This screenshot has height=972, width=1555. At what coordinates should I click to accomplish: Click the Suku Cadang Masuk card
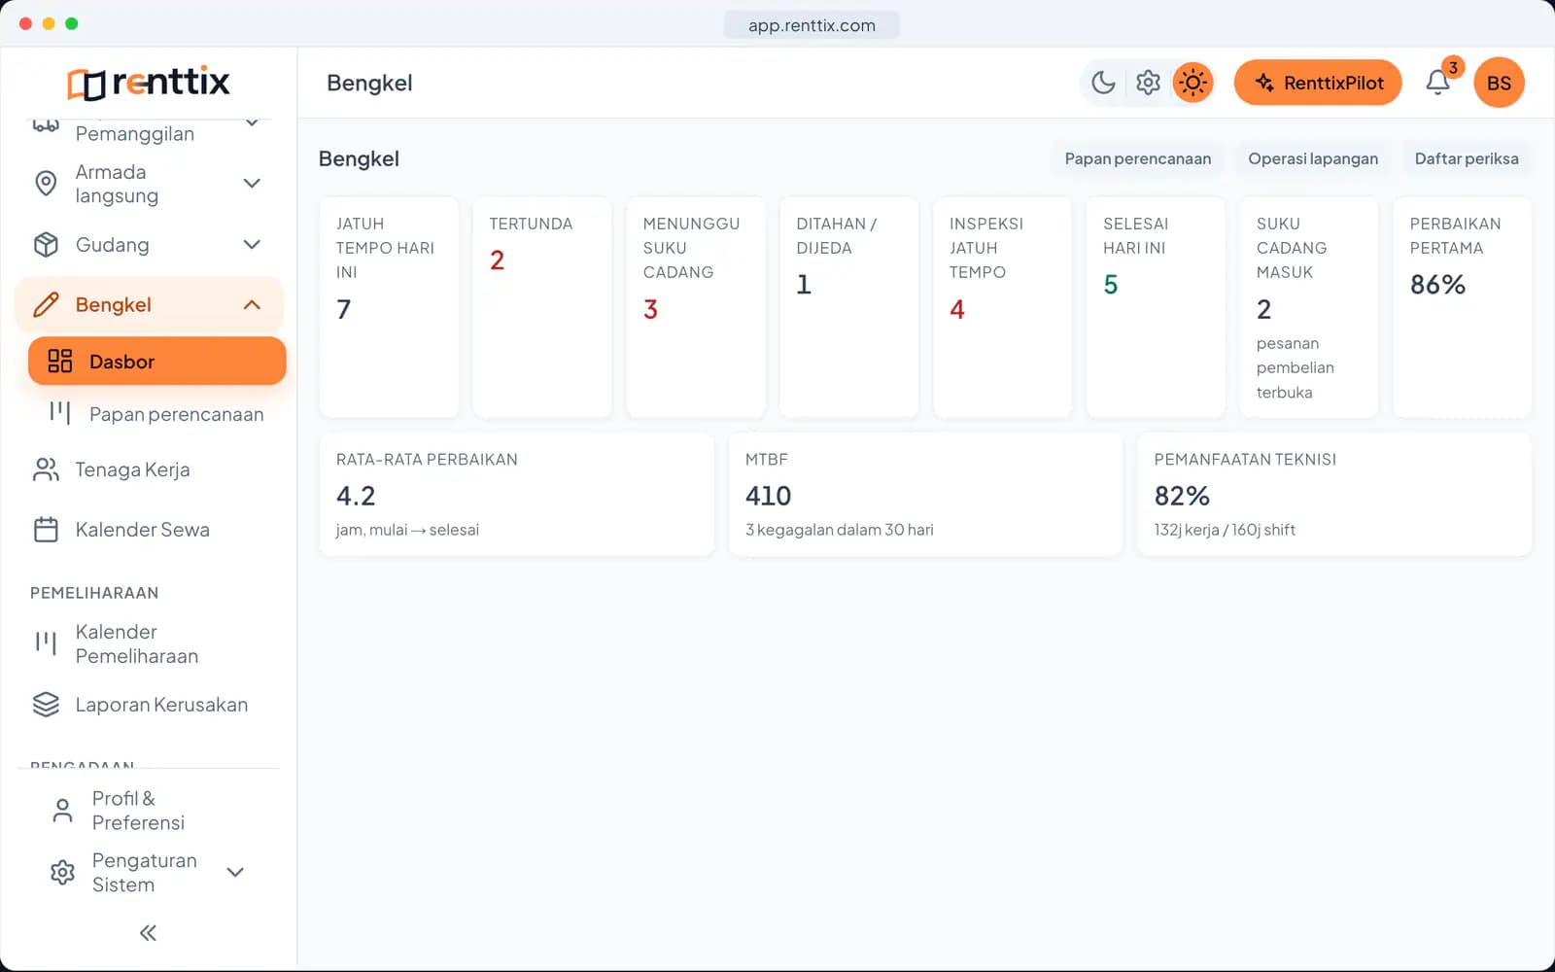pyautogui.click(x=1309, y=307)
